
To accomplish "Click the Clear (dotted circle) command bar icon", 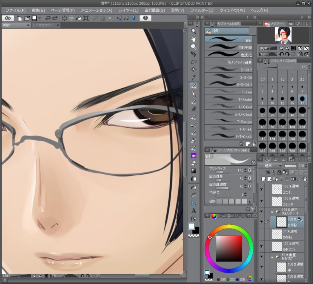I will (64, 18).
